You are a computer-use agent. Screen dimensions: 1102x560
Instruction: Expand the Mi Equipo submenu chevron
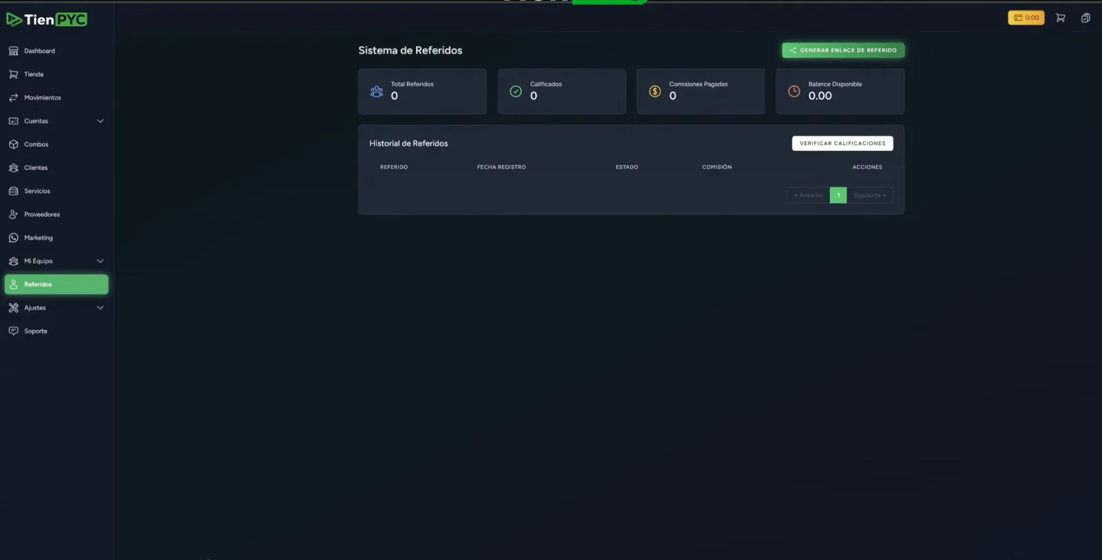101,262
